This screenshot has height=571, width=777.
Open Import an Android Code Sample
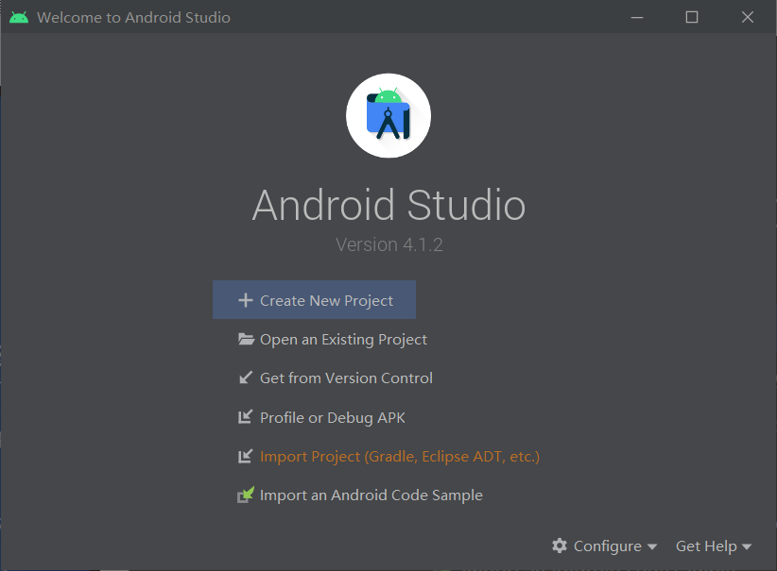coord(371,495)
